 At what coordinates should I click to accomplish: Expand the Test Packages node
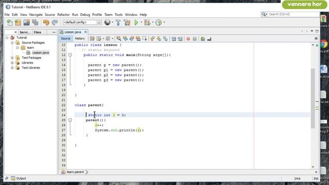[12, 58]
